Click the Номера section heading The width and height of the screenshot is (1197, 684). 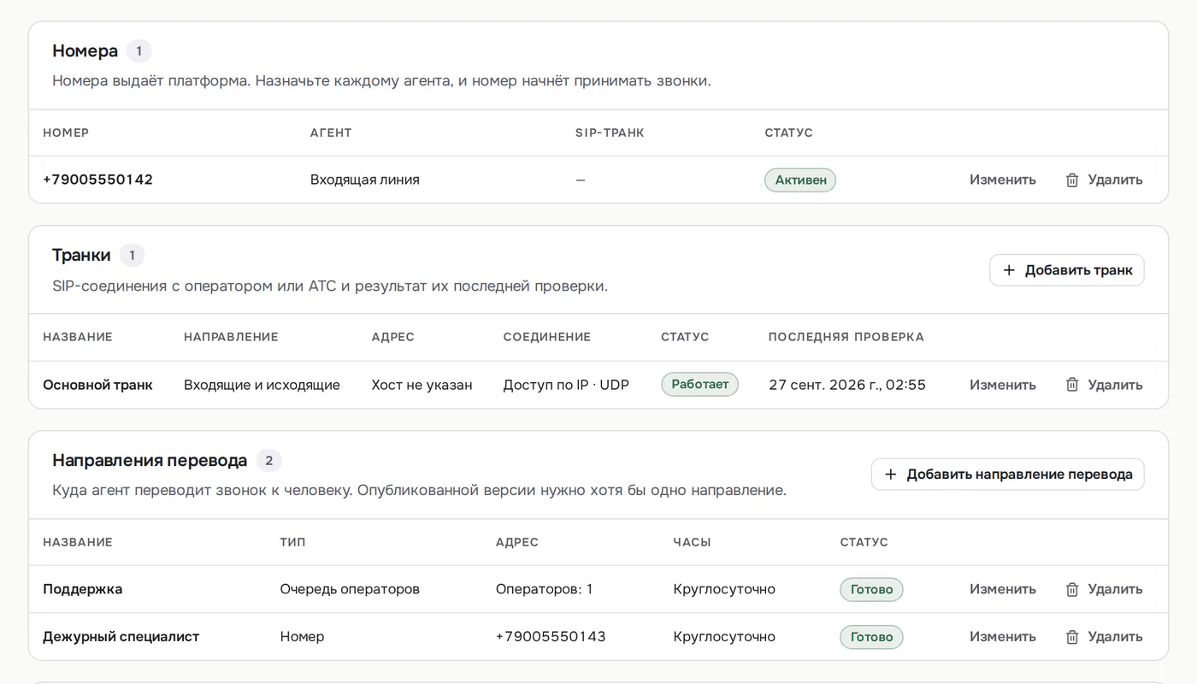[85, 51]
